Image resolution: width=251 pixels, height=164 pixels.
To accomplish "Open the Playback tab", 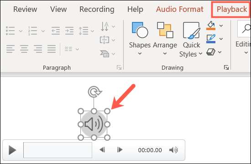I will click(x=232, y=9).
